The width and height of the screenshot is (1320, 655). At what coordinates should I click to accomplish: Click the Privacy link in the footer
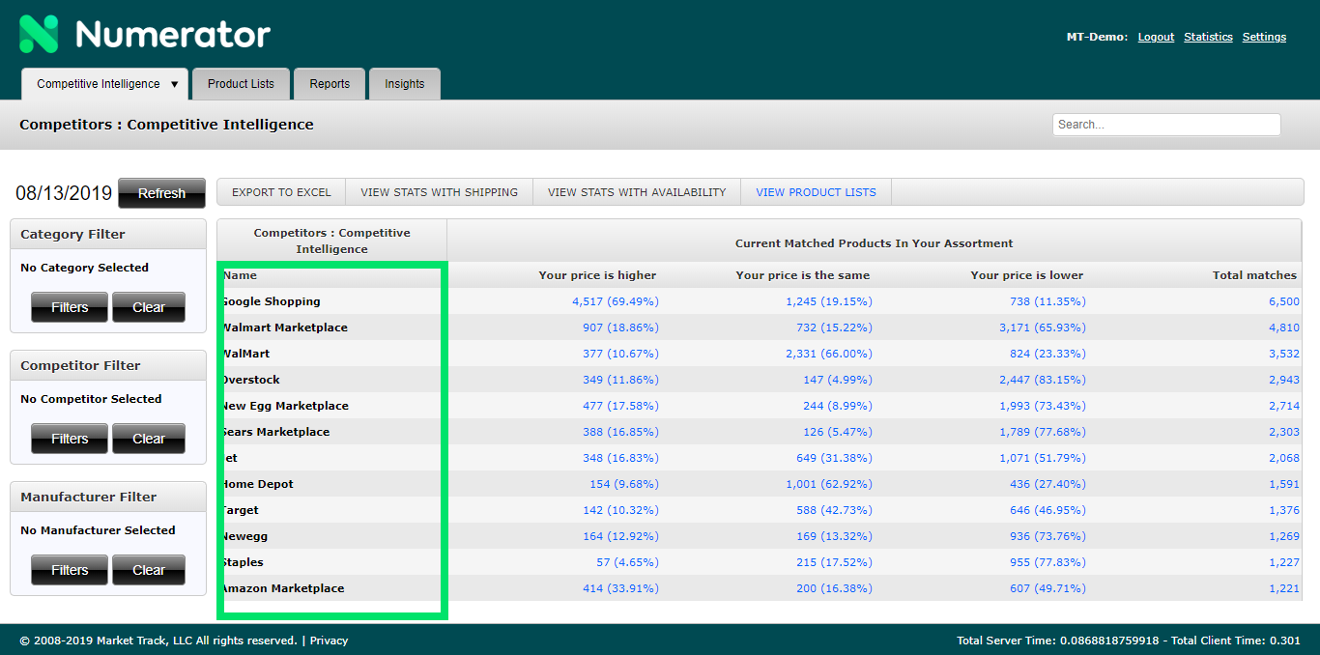pos(329,640)
